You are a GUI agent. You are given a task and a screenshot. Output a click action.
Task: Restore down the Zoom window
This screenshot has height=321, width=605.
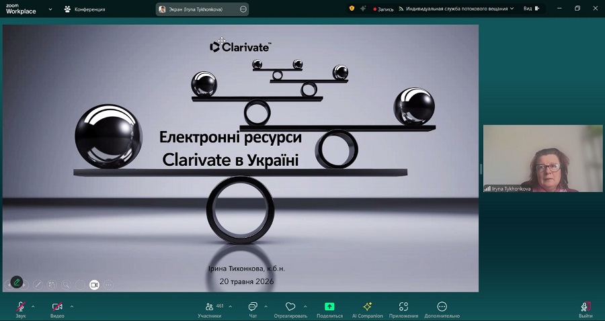577,8
